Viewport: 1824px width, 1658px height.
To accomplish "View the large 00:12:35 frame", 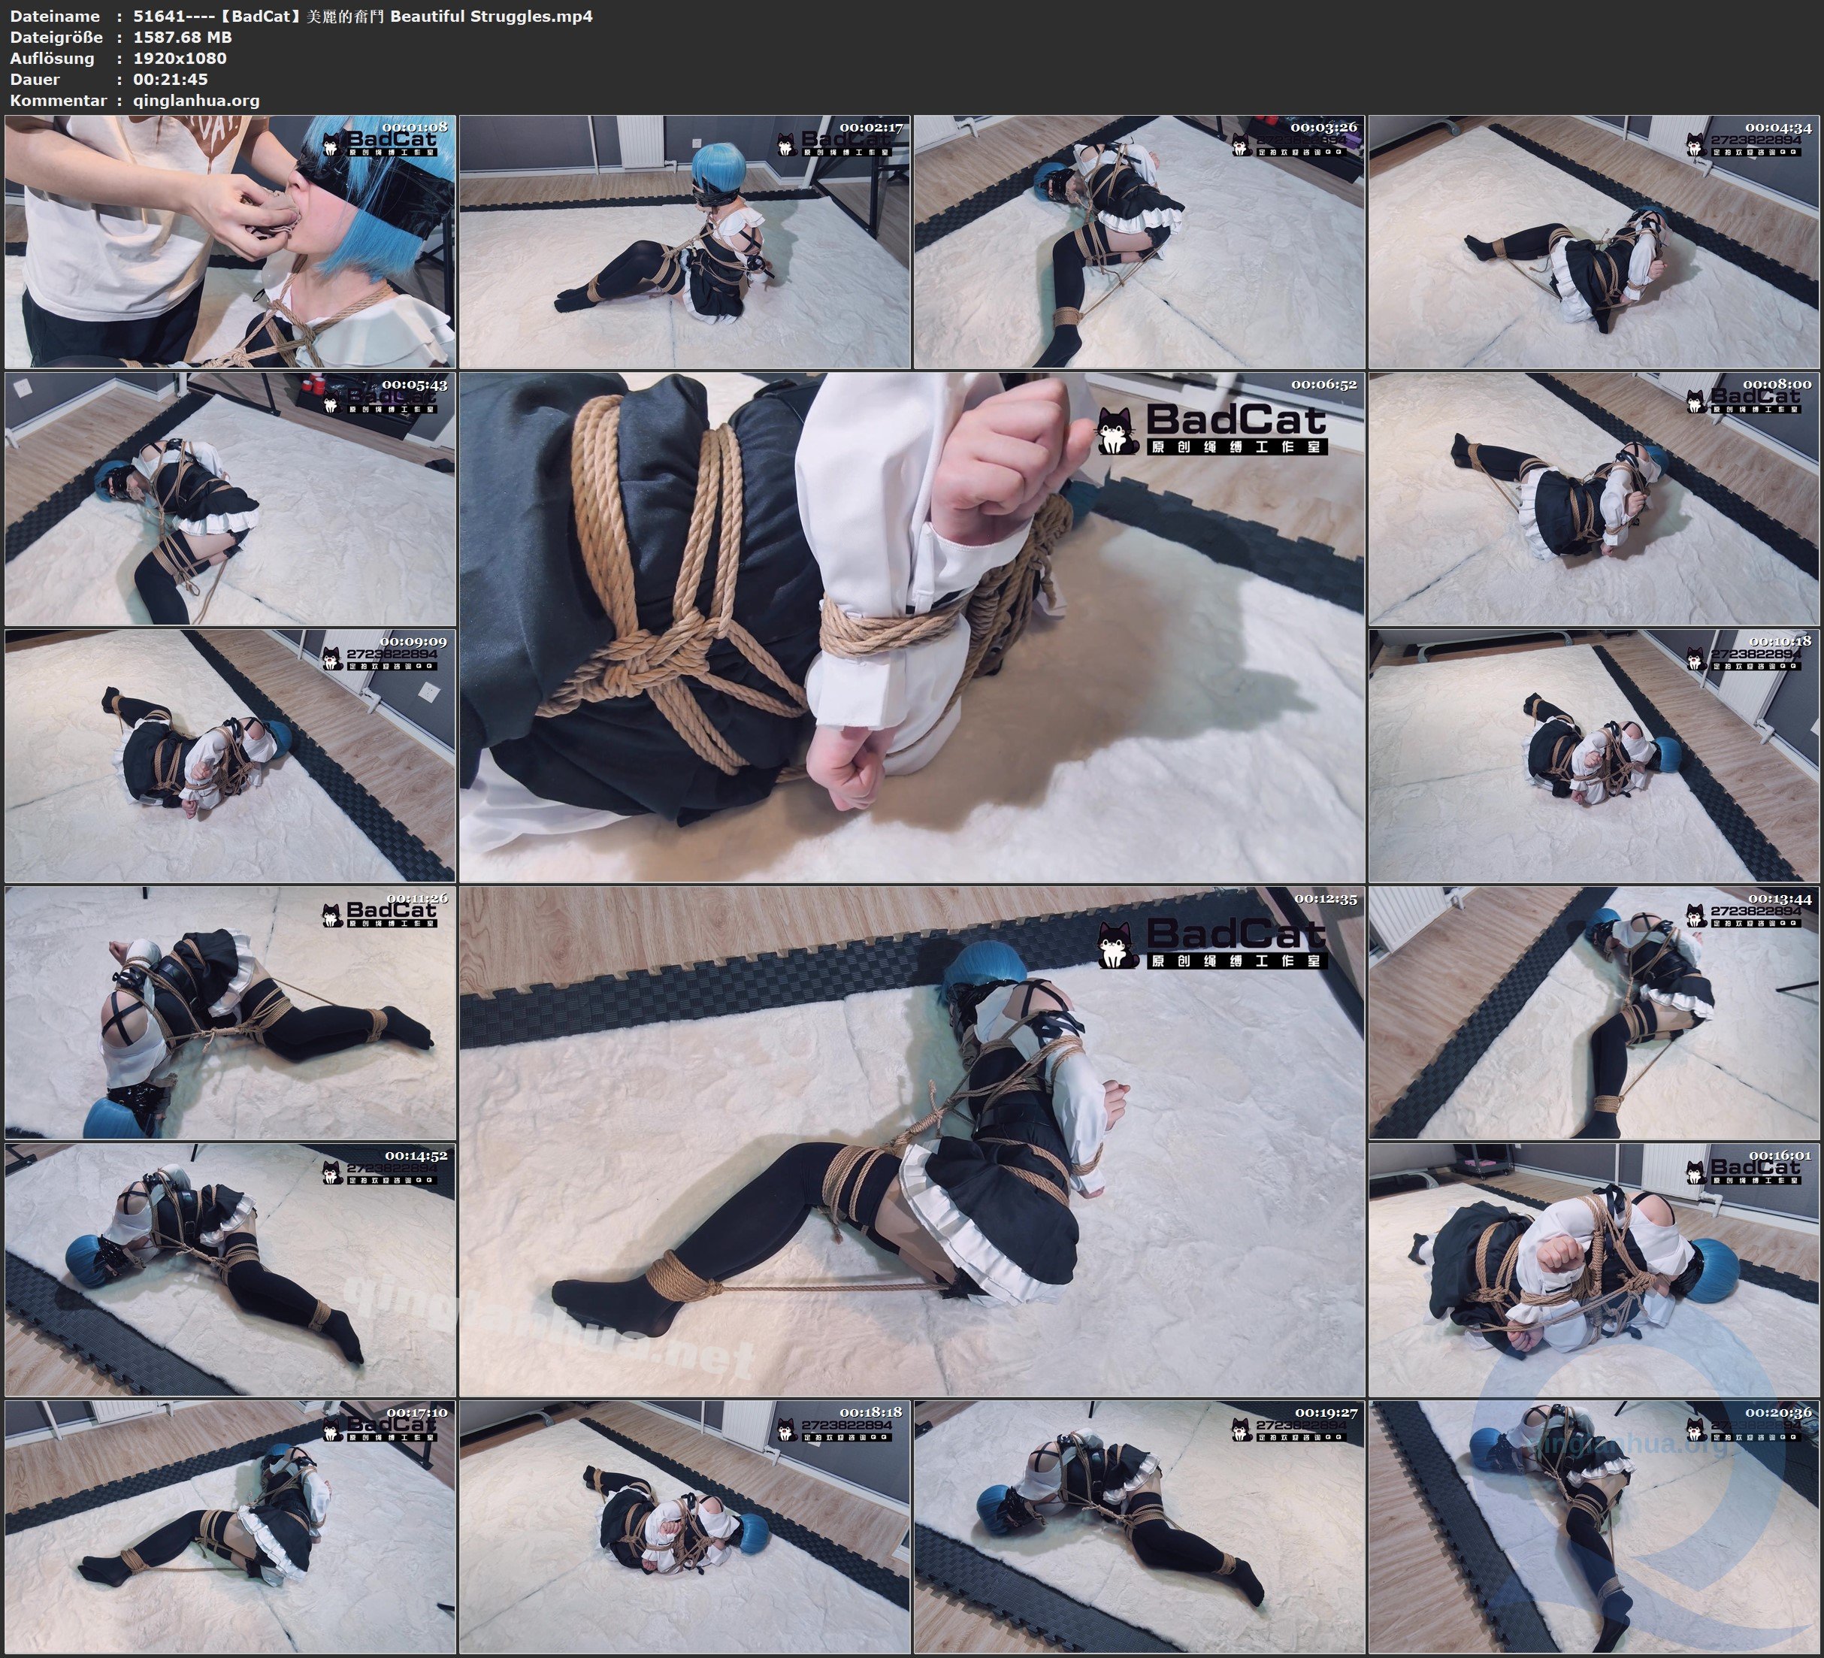I will 912,1141.
